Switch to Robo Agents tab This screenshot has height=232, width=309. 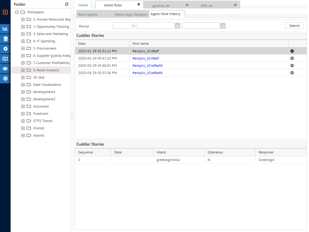(x=88, y=14)
